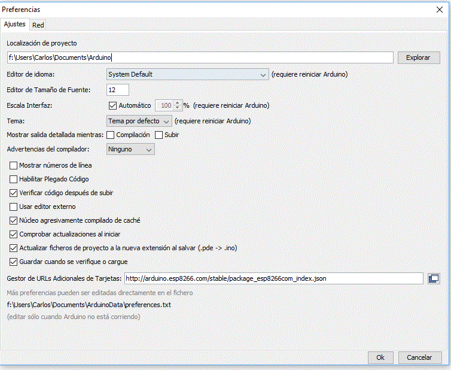Switch to the Red tab
This screenshot has height=370, width=451.
(x=38, y=25)
